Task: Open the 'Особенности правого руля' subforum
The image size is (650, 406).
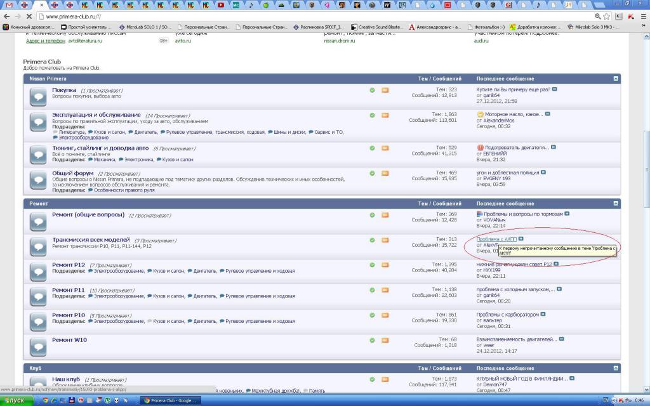Action: tap(124, 190)
